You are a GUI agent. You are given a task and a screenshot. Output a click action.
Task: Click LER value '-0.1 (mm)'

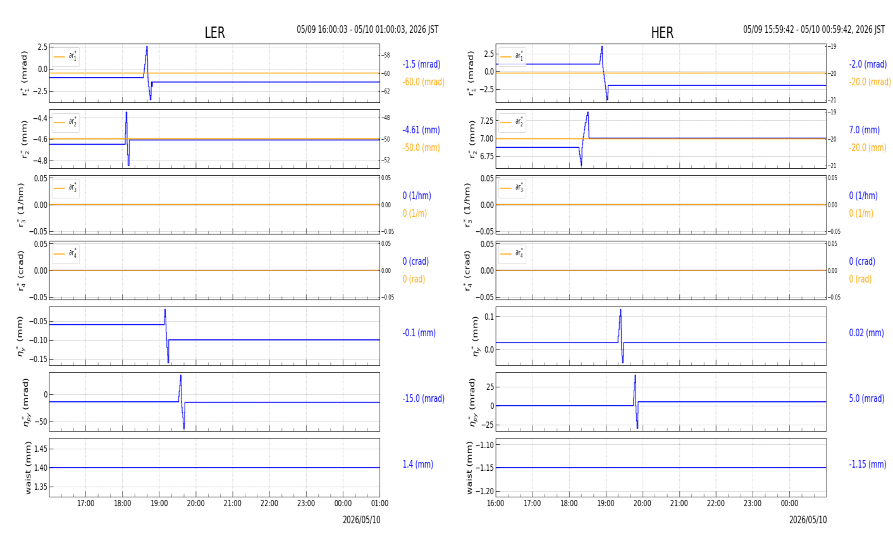[419, 333]
